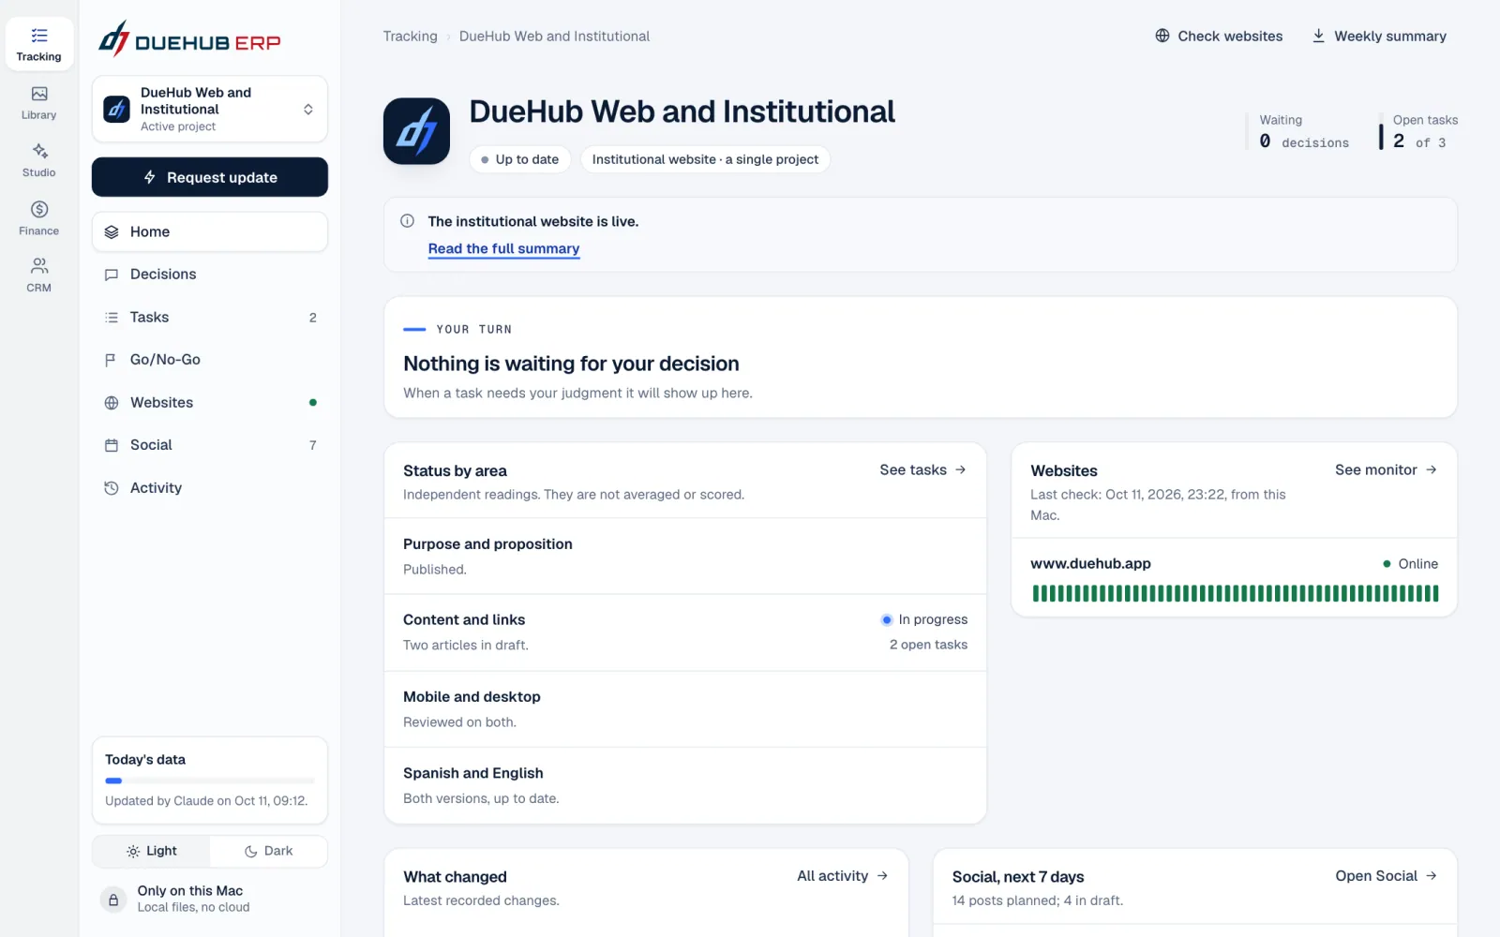Expand the DueHub Web and Institutional project selector
The image size is (1500, 937).
[210, 109]
